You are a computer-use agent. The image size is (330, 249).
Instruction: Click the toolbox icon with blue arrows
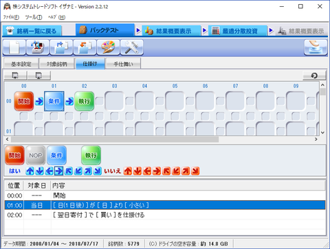coord(38,47)
